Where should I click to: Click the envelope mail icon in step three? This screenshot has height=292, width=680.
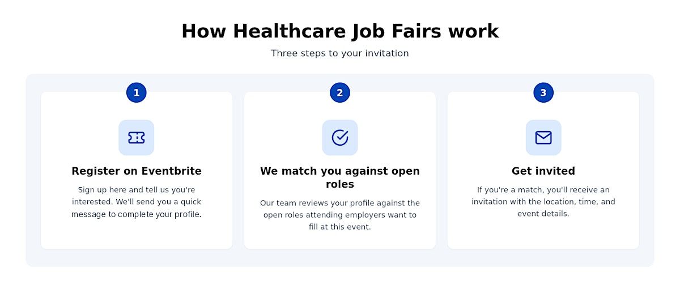point(543,138)
